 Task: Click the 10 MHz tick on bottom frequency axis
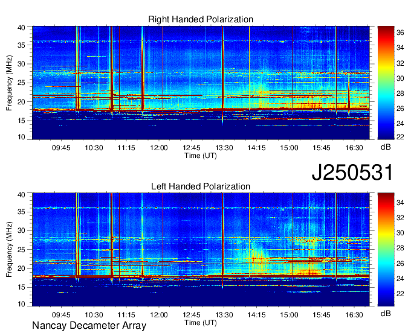pyautogui.click(x=21, y=303)
